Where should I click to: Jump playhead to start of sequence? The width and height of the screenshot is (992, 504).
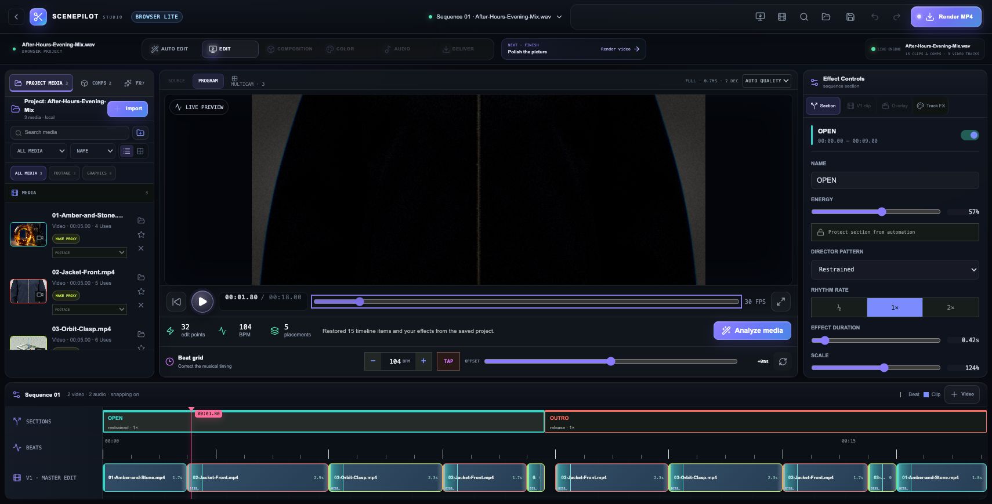click(177, 302)
